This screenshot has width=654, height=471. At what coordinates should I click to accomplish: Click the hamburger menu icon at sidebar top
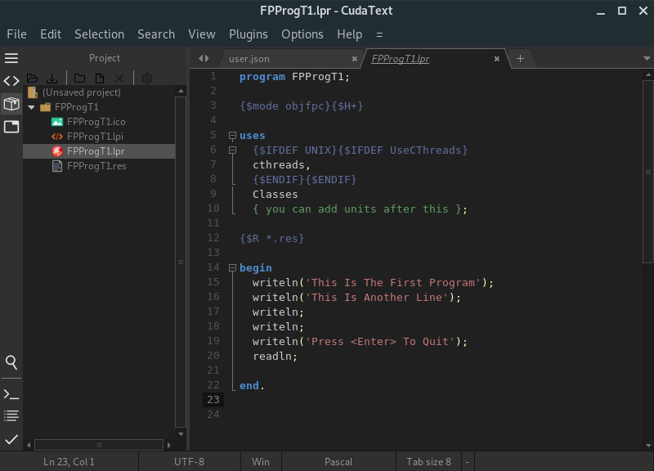[11, 58]
